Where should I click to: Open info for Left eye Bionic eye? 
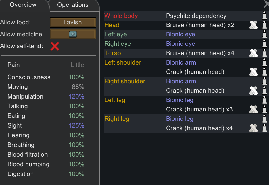pos(264,35)
